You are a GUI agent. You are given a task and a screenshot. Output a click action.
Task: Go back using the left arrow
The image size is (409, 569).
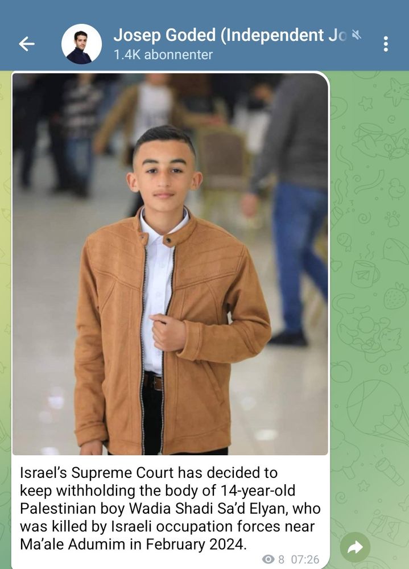(27, 44)
